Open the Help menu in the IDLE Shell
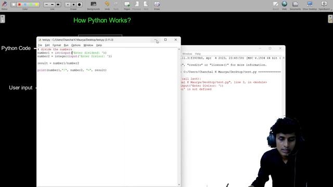Image resolution: width=333 pixels, height=187 pixels. pyautogui.click(x=198, y=54)
